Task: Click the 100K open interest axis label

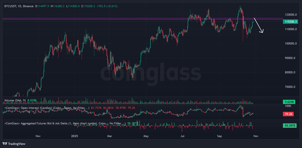Action: [x=288, y=106]
